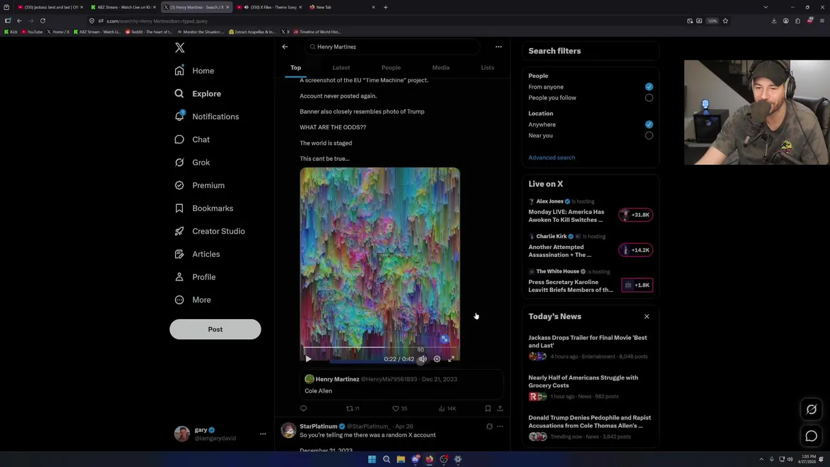The height and width of the screenshot is (467, 830).
Task: View analytics showing 14K views
Action: [x=447, y=409]
